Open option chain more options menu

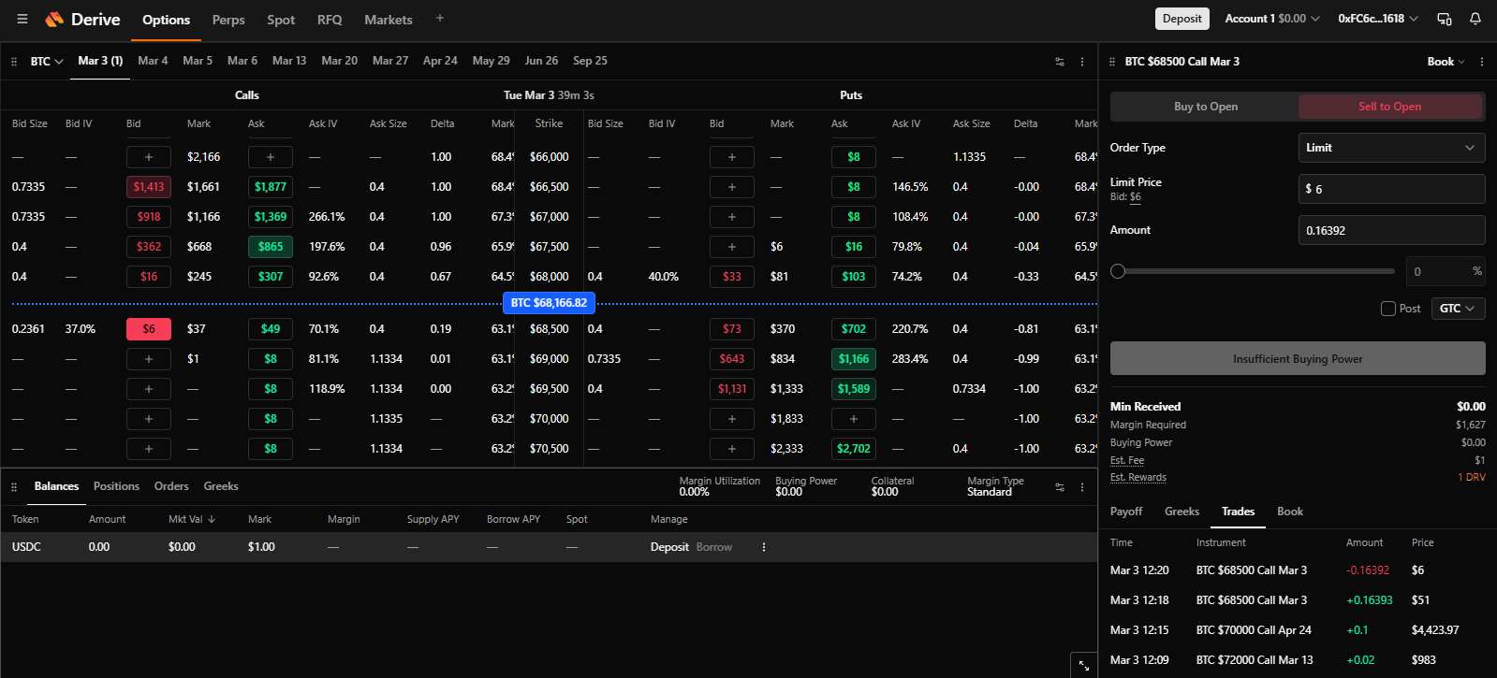coord(1082,62)
